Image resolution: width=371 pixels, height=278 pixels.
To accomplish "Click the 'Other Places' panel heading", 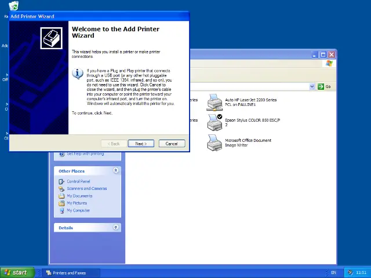I will pos(71,171).
